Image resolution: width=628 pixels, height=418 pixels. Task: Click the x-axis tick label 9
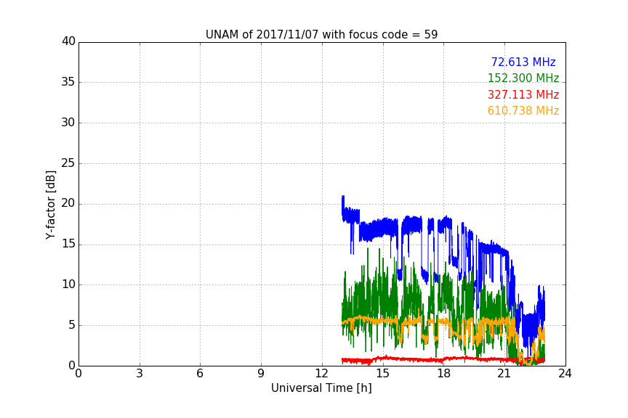[x=261, y=374]
